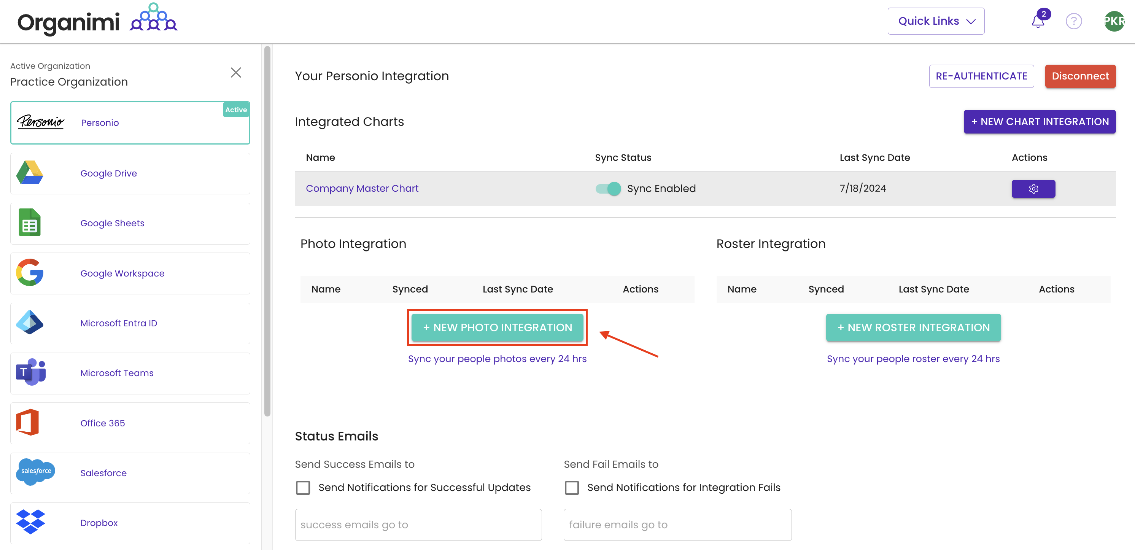Select Microsoft Entra ID integration
The width and height of the screenshot is (1135, 550).
point(130,323)
